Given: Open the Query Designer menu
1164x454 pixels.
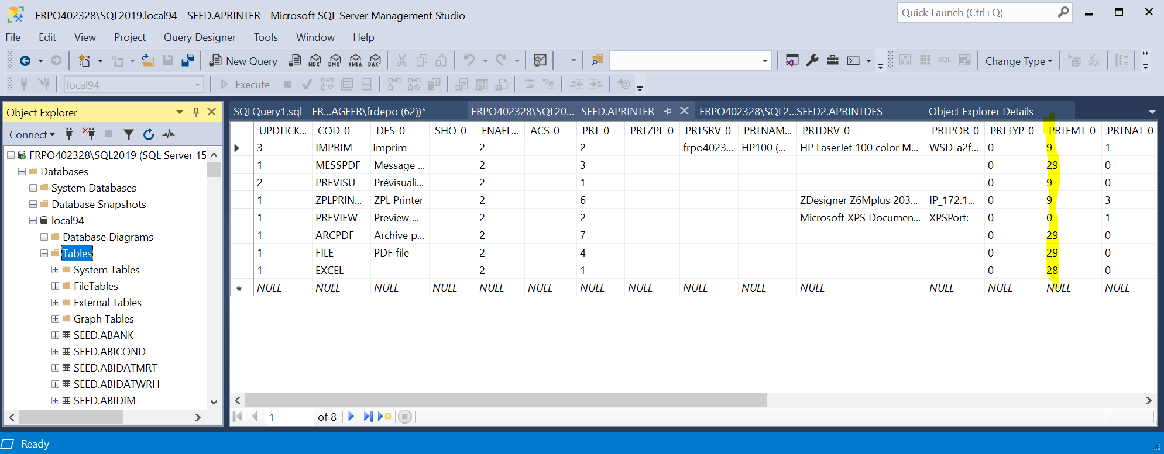Looking at the screenshot, I should (200, 37).
